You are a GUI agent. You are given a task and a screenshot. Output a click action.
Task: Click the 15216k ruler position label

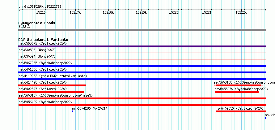click(42, 12)
